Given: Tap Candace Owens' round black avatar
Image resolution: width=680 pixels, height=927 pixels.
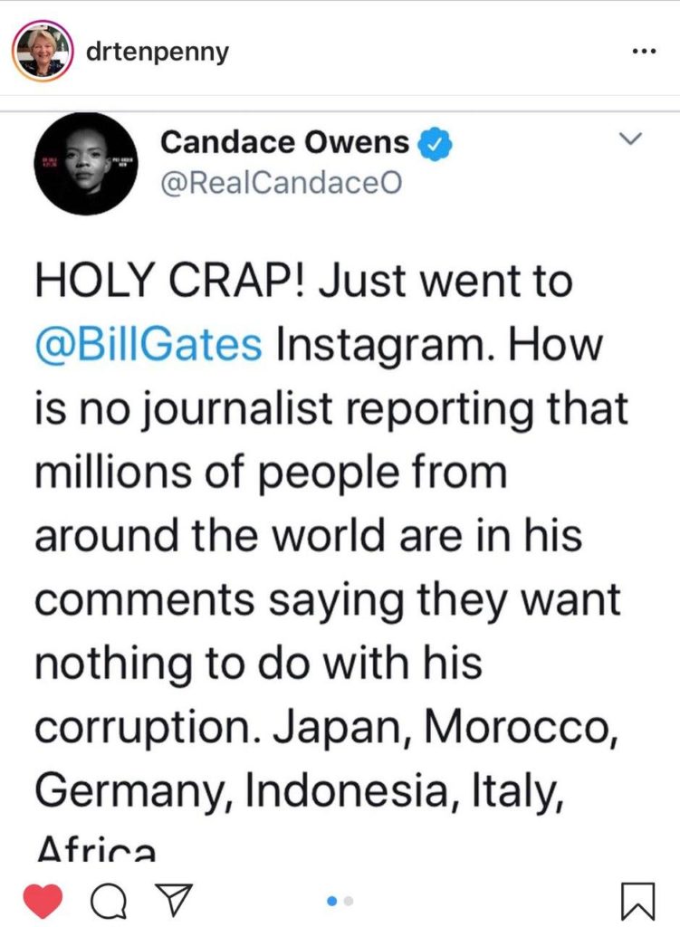Looking at the screenshot, I should pos(84,164).
